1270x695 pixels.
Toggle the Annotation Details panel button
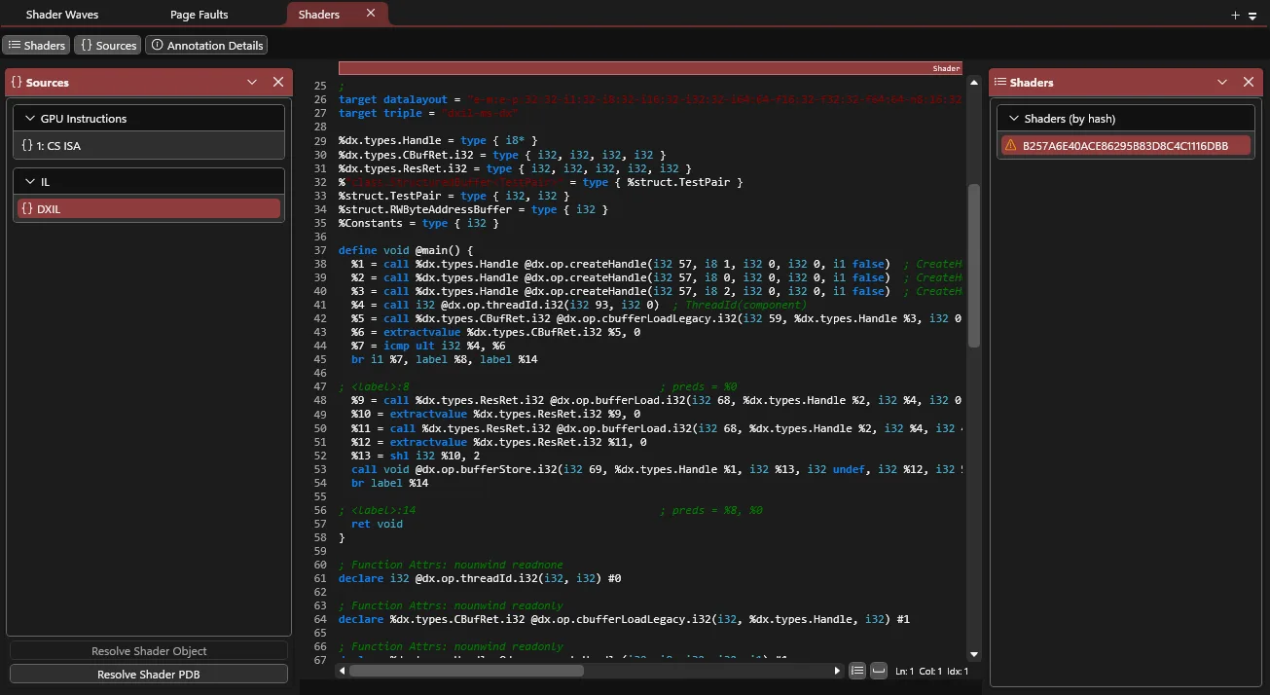[205, 46]
